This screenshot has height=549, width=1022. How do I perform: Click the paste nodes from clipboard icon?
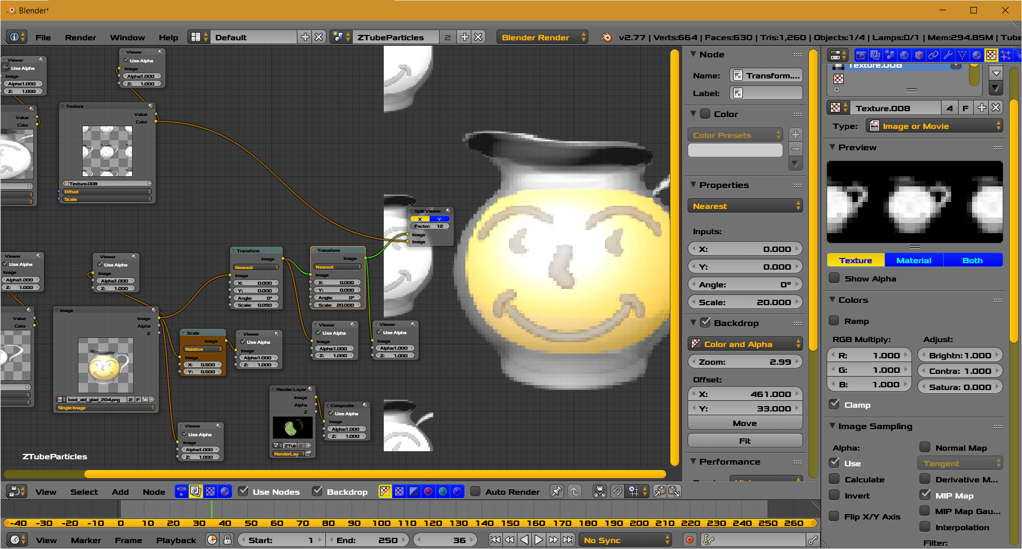(674, 491)
